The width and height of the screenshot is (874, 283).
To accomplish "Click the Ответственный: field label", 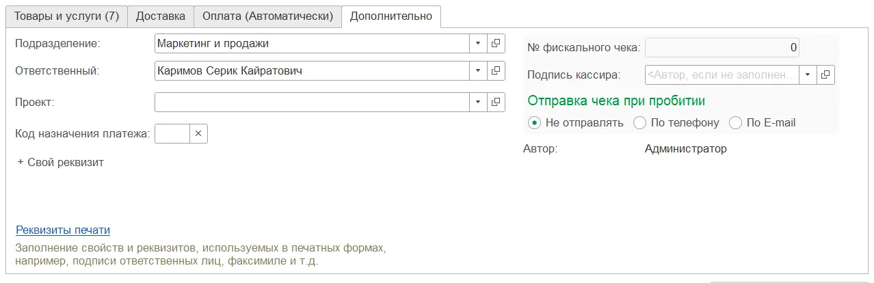I will [x=57, y=70].
